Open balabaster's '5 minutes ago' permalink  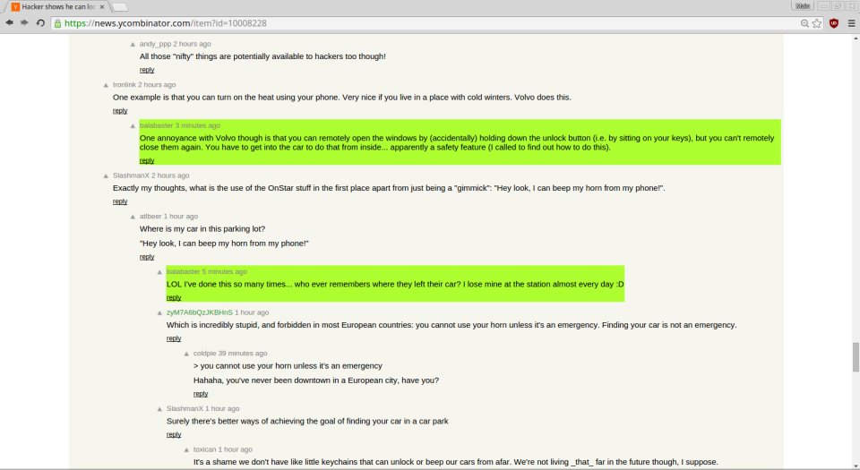point(224,271)
